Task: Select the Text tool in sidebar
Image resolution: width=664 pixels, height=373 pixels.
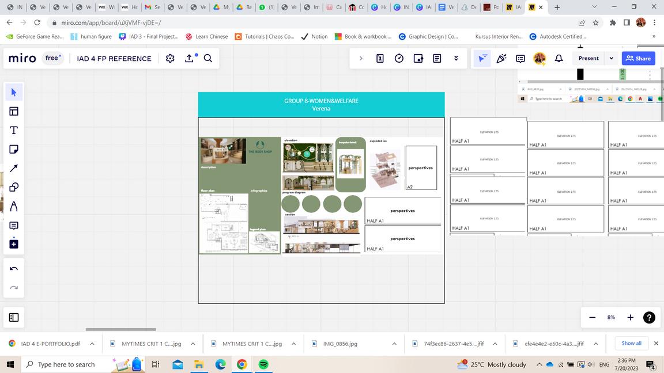Action: [14, 130]
